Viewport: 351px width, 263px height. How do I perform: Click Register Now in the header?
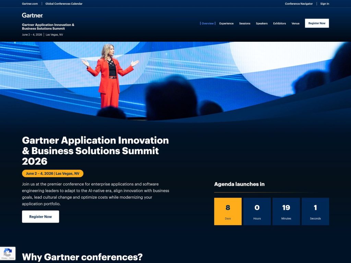(x=316, y=23)
